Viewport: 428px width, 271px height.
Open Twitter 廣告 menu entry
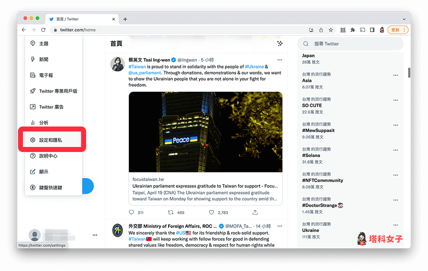click(53, 107)
